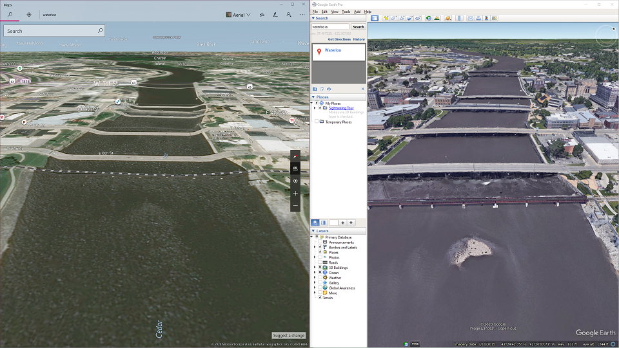Open the Aerial map style dropdown
Screen dimensions: 619x348
238,15
